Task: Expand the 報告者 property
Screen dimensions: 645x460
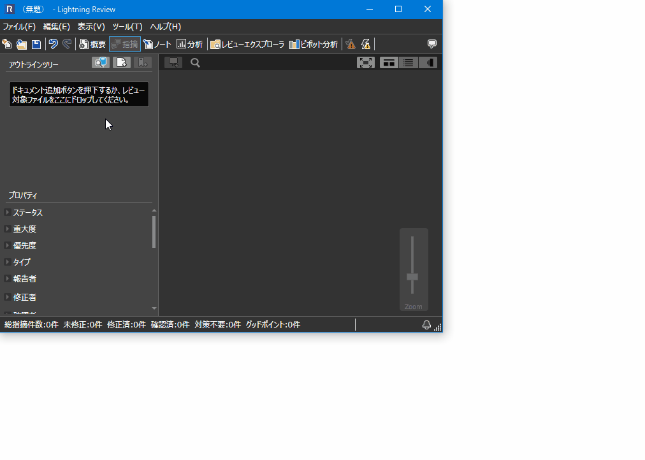Action: coord(7,278)
